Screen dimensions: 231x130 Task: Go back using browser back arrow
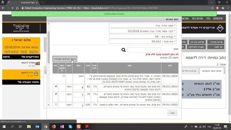3,8
